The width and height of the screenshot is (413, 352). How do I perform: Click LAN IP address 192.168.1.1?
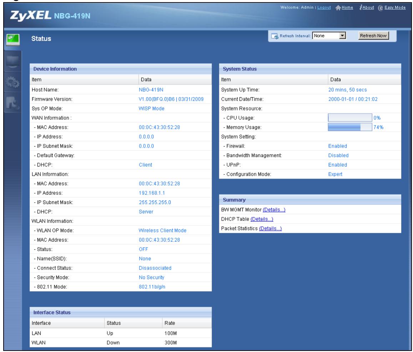point(152,193)
